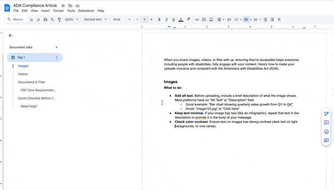Click the Print icon in toolbar
This screenshot has width=334, height=190.
coord(46,20)
